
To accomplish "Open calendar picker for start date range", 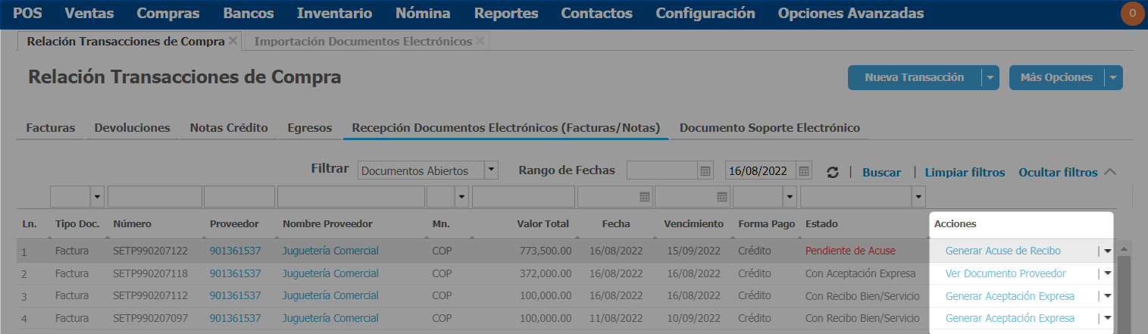I will (x=705, y=171).
